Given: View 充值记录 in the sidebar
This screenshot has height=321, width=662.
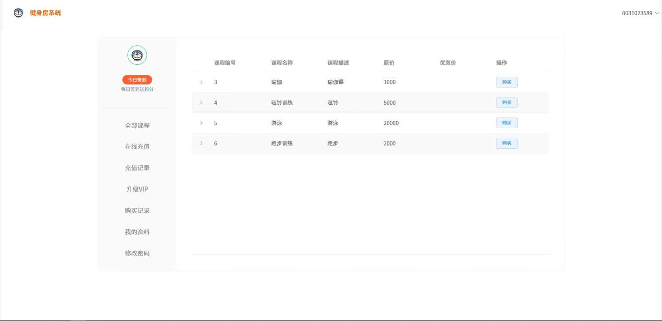Looking at the screenshot, I should [x=137, y=168].
